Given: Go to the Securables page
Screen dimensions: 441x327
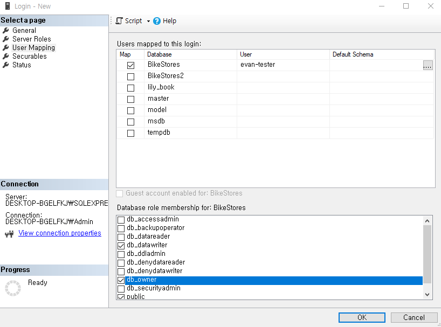Looking at the screenshot, I should (29, 56).
